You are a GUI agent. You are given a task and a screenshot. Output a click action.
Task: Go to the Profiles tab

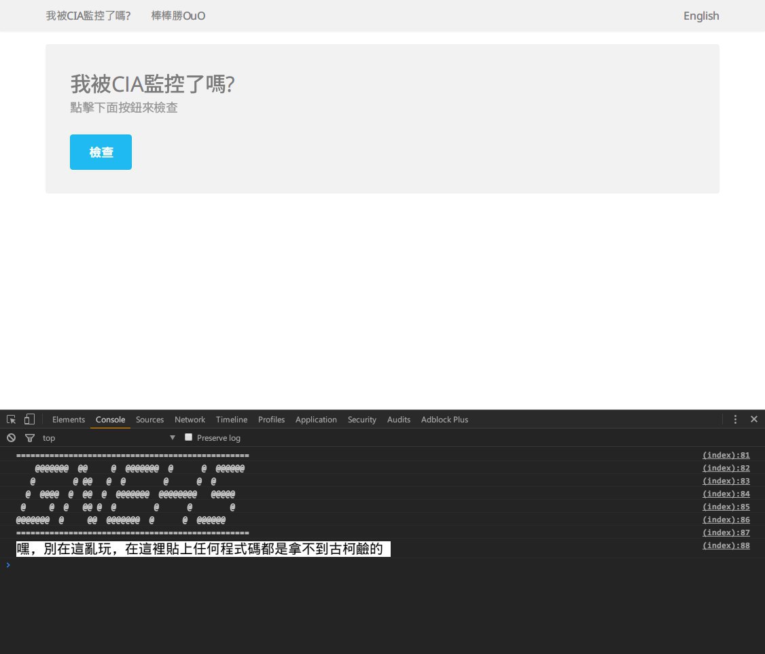click(271, 420)
